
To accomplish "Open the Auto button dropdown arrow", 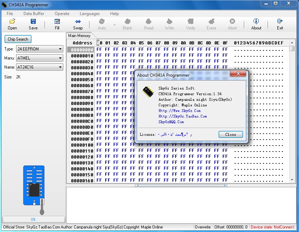I will 114,25.
